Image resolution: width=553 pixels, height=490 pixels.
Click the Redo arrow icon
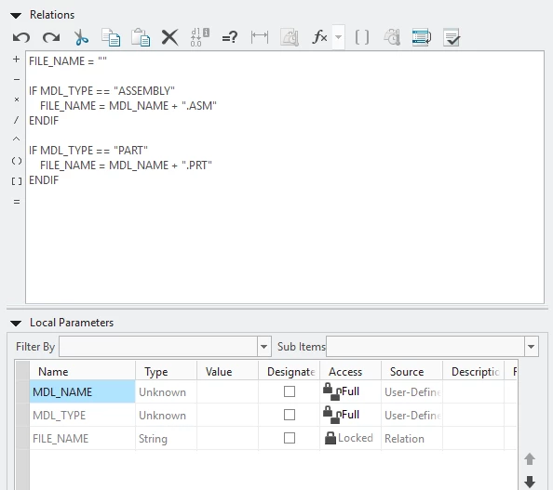(x=51, y=37)
